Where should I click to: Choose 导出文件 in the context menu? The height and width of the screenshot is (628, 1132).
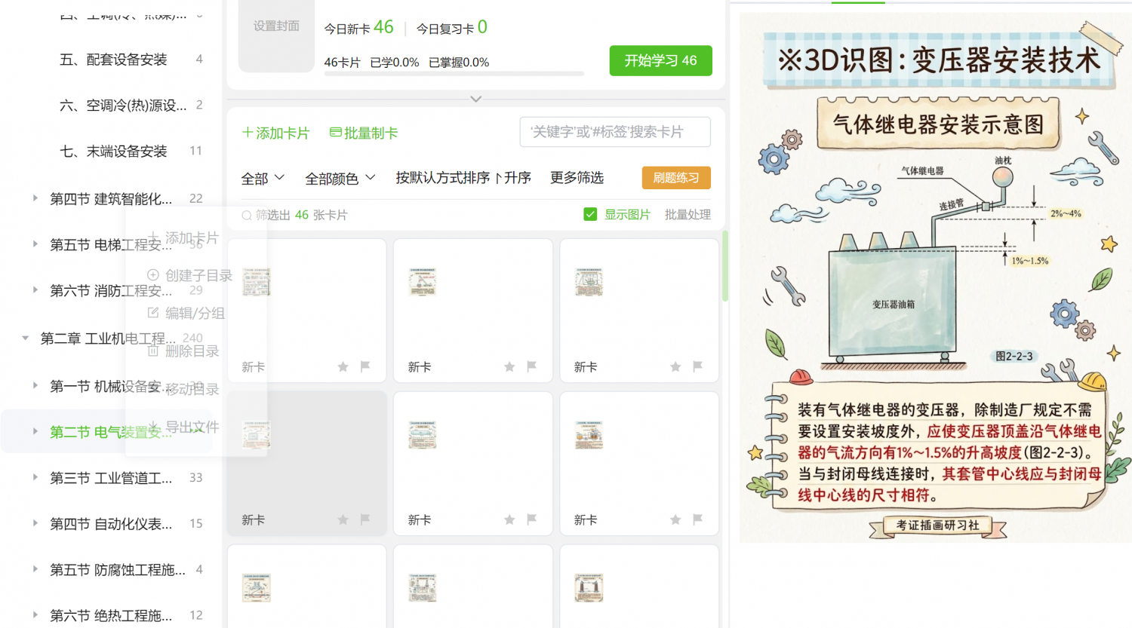pyautogui.click(x=183, y=427)
